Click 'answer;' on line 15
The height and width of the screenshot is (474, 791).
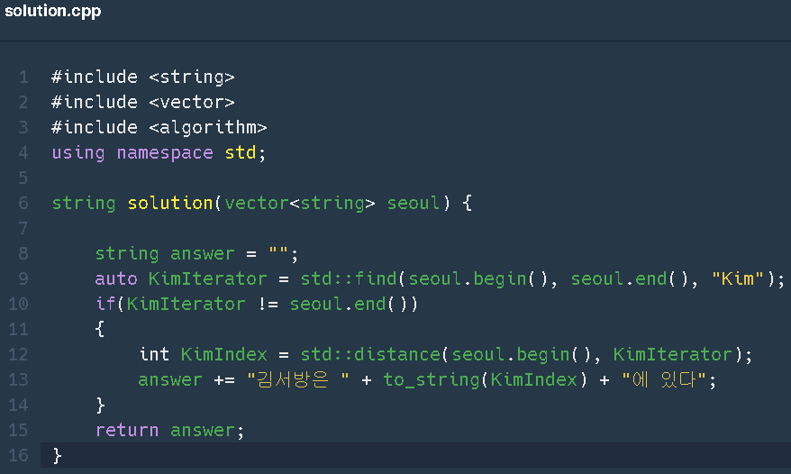[x=207, y=430]
